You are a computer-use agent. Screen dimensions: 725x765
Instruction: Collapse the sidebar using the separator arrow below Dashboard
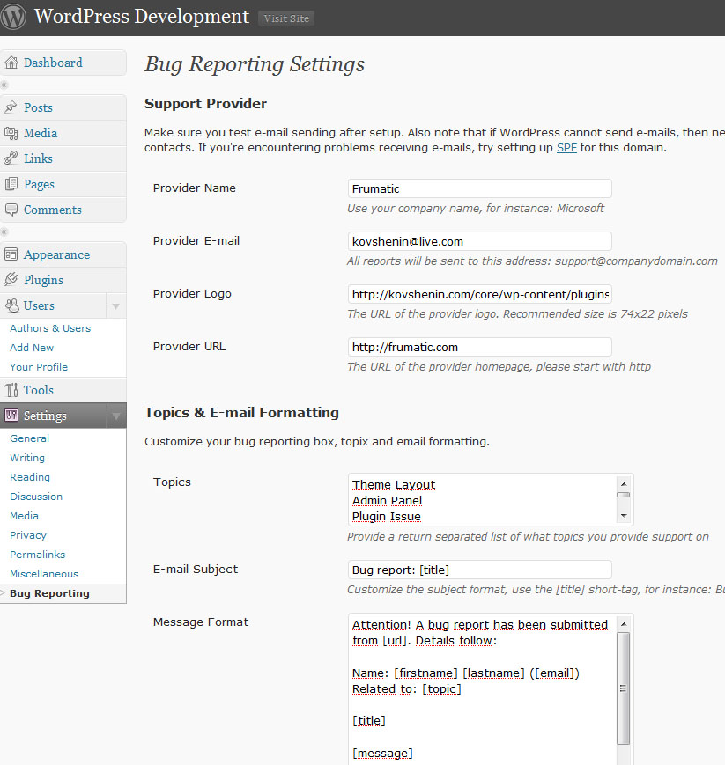4,85
